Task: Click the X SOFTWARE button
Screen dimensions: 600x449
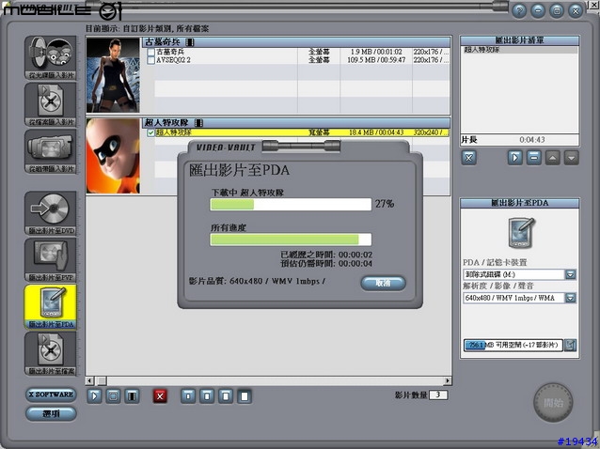Action: click(51, 395)
